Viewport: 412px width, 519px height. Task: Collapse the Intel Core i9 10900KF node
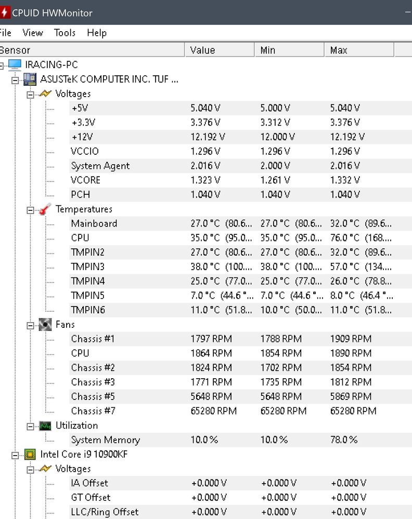click(x=15, y=456)
